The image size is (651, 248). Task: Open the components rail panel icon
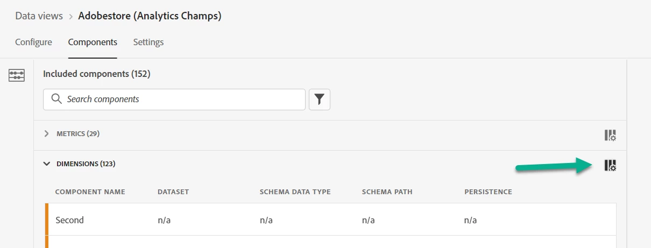16,75
